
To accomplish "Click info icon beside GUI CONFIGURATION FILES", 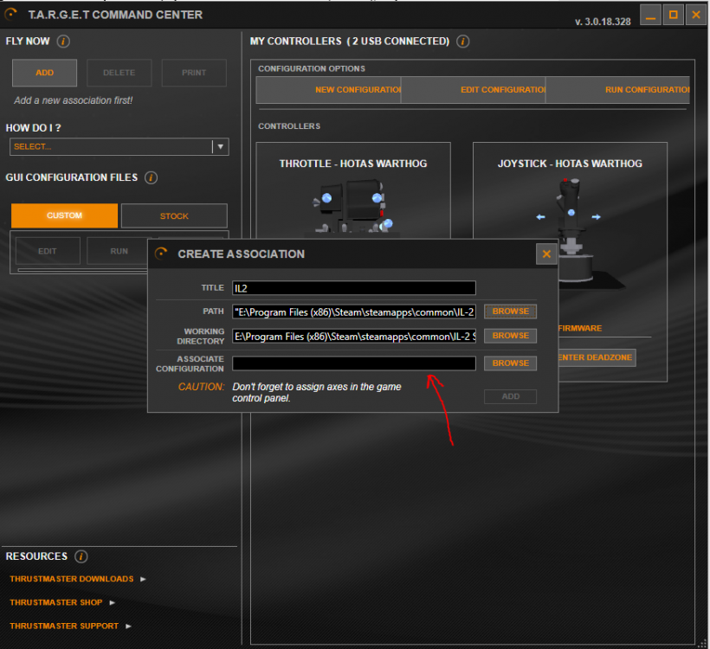I will point(151,178).
